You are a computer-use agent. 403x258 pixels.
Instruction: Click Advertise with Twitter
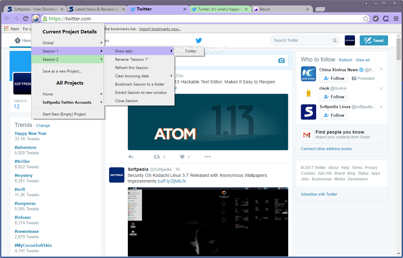tap(319, 194)
